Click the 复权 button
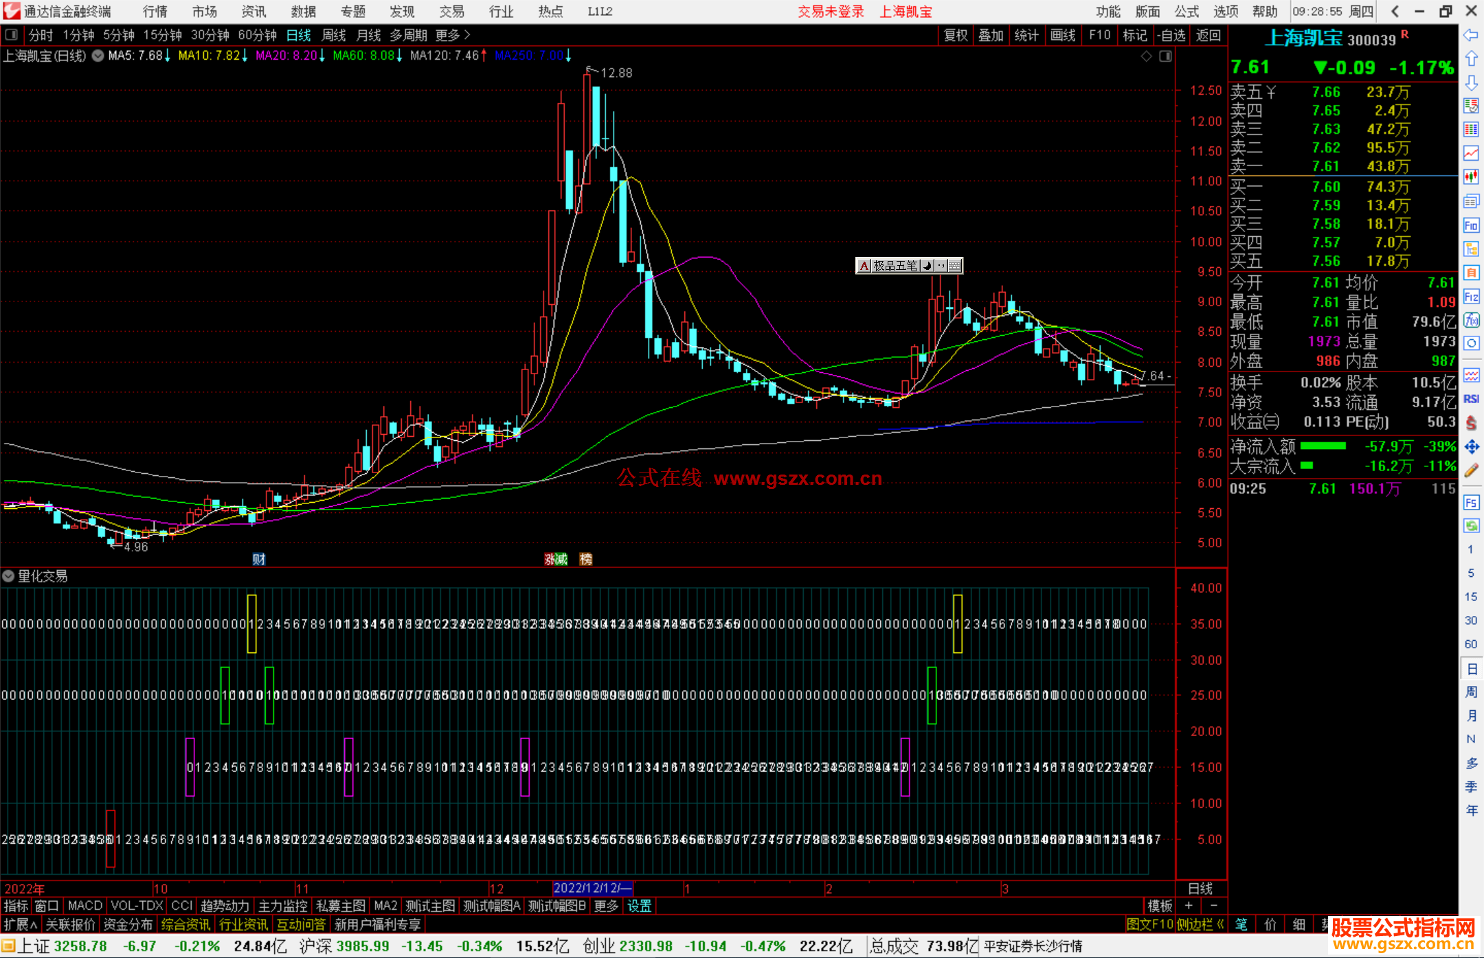1484x958 pixels. pos(956,35)
